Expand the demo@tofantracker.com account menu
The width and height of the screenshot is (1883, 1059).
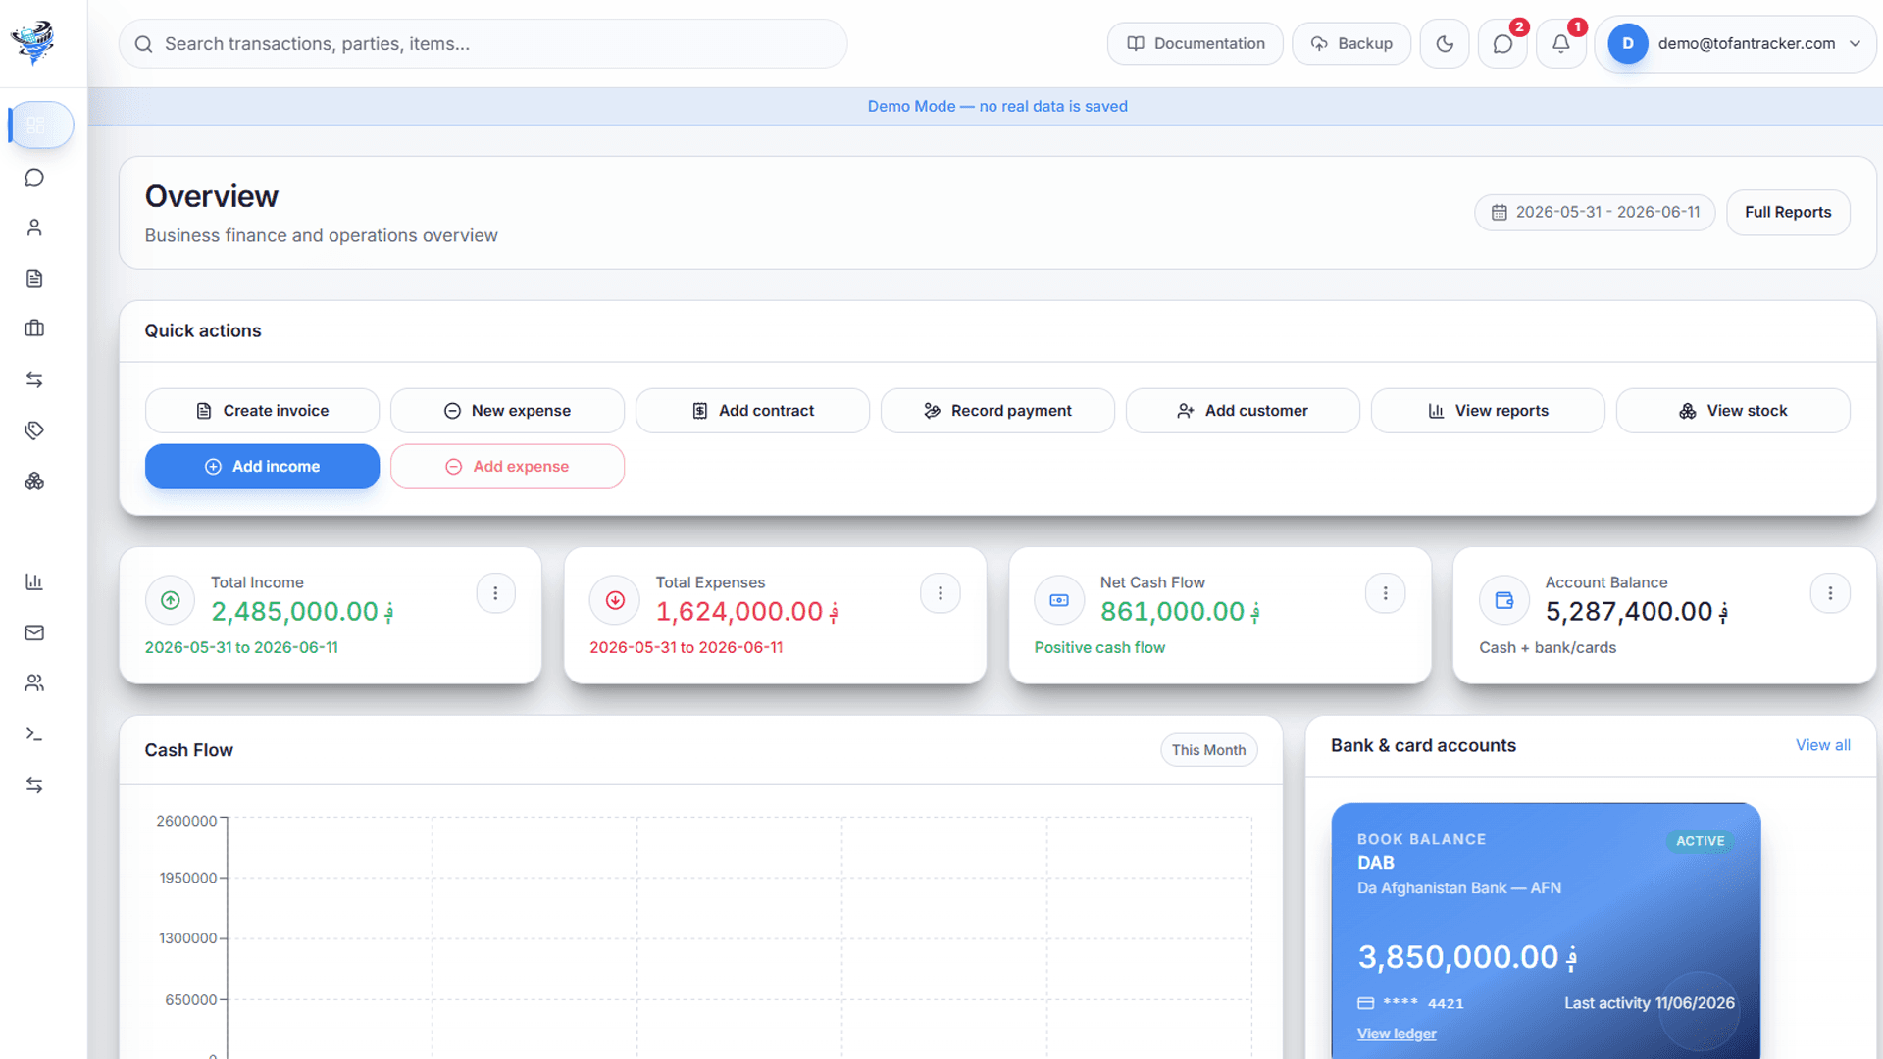point(1736,44)
